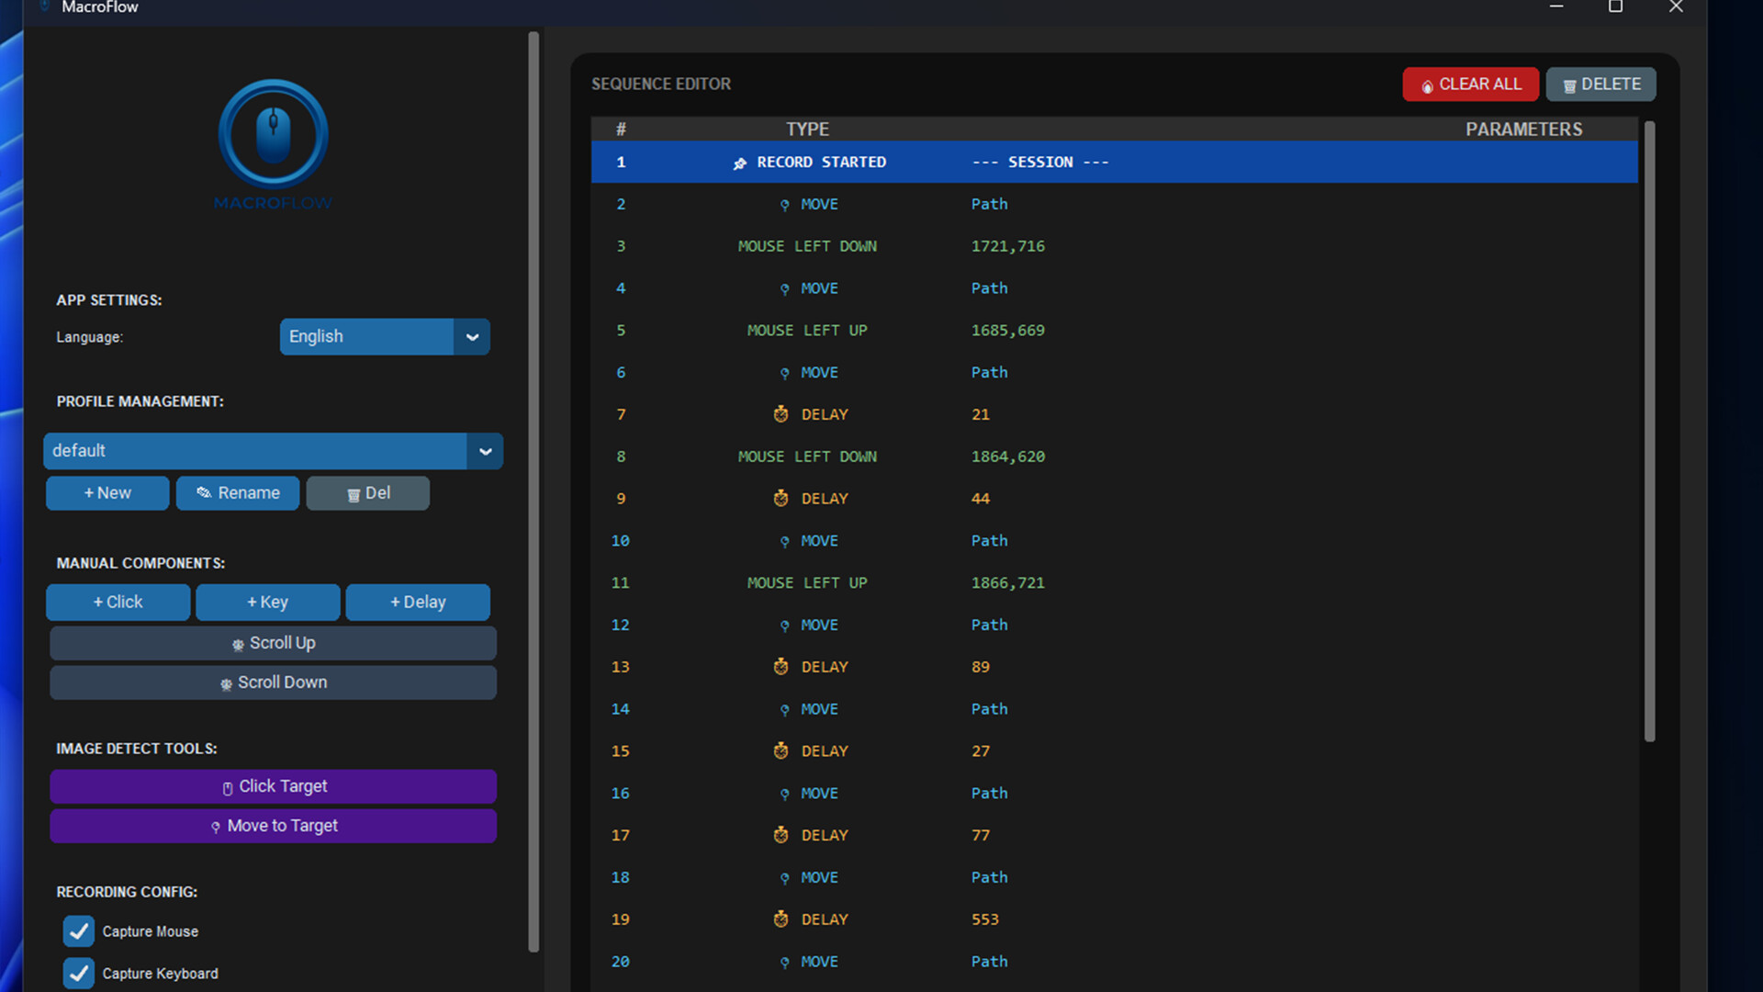The width and height of the screenshot is (1763, 992).
Task: Uncheck Capture Keyboard checkbox
Action: click(x=79, y=973)
